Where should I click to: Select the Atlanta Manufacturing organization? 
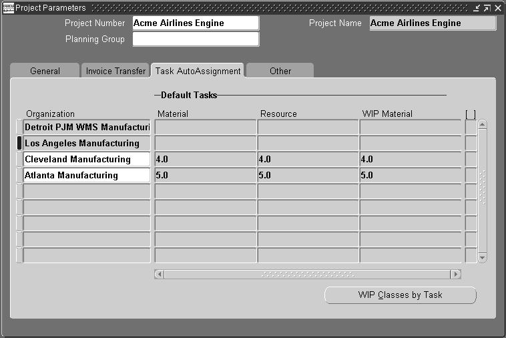[87, 175]
